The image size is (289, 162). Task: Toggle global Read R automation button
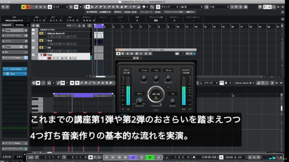36,7
